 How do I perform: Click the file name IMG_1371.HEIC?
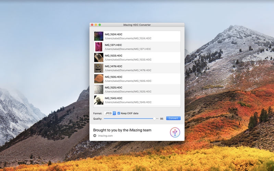click(x=113, y=45)
